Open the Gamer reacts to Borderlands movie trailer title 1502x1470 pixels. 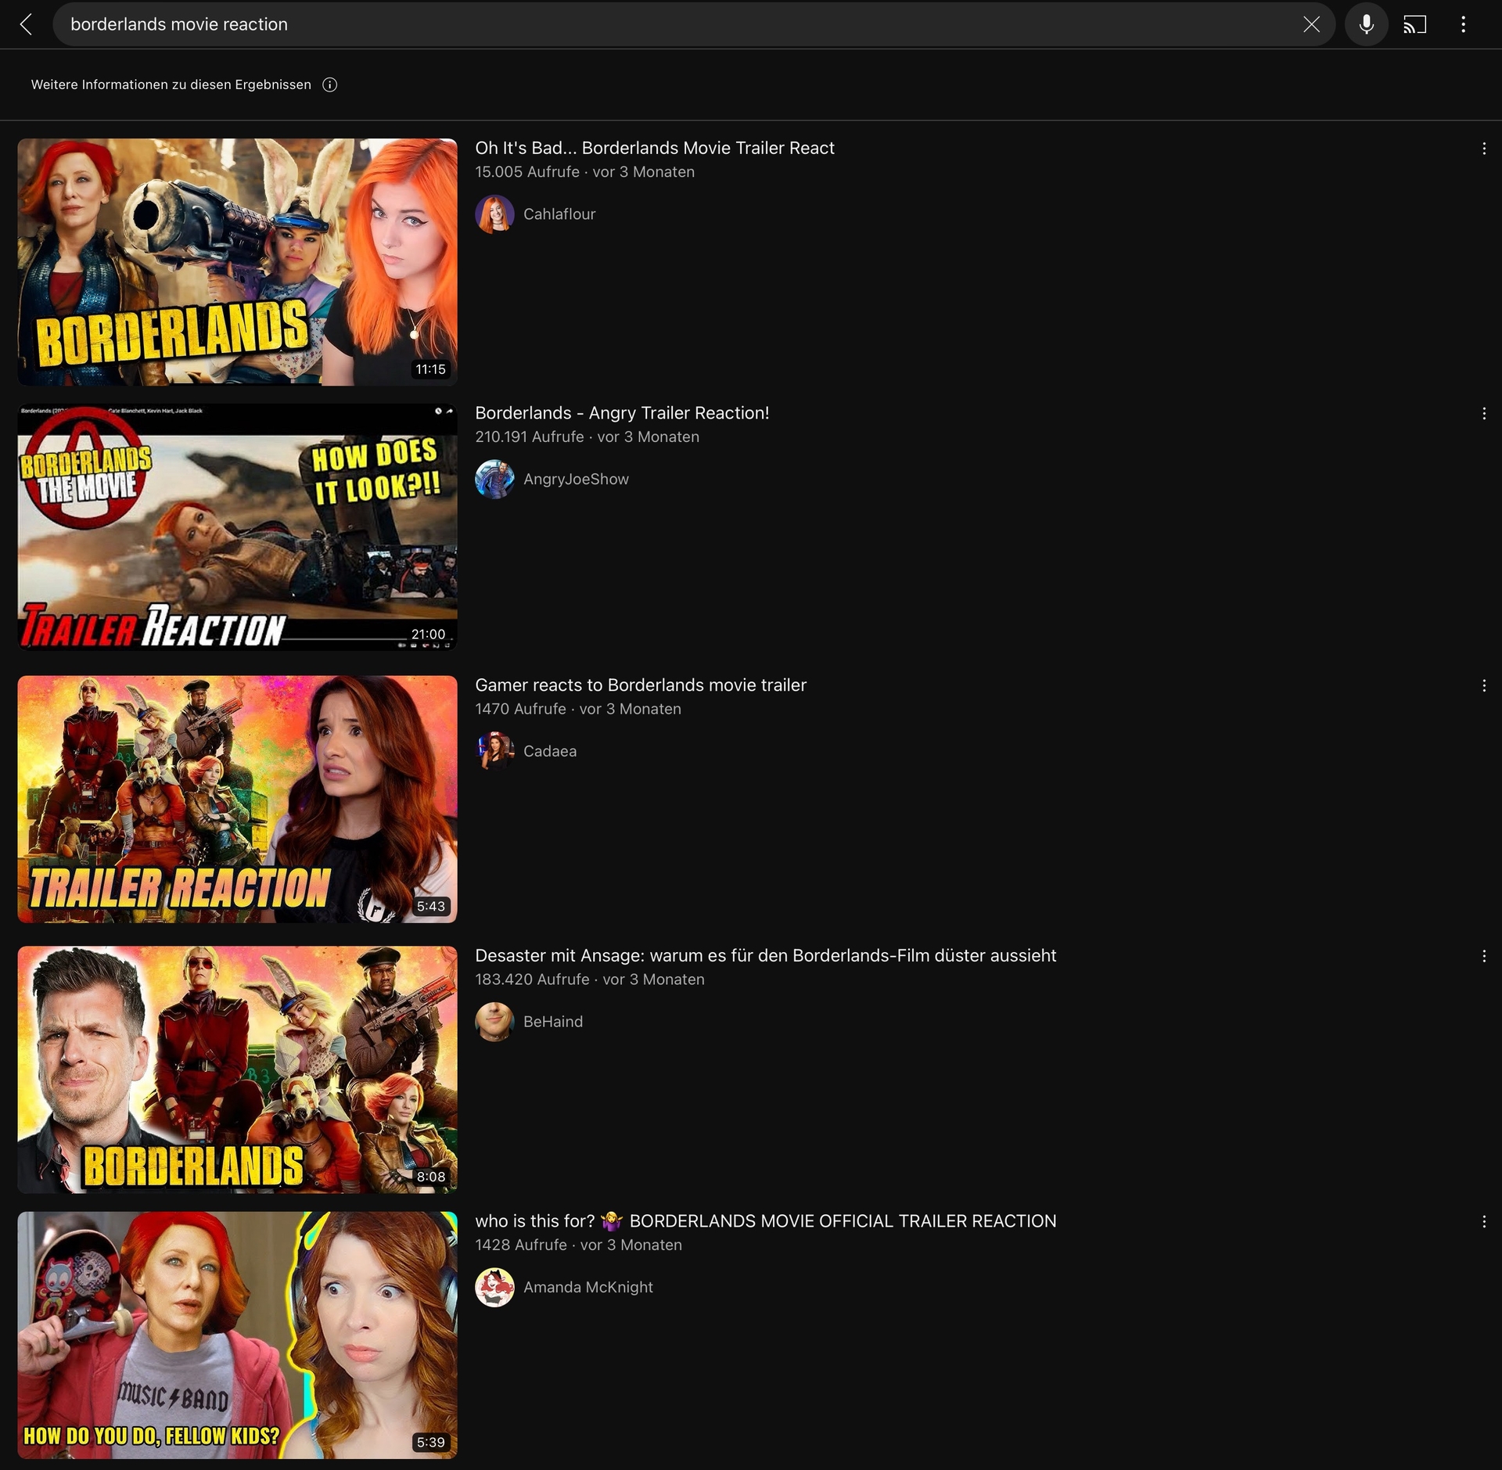click(641, 686)
